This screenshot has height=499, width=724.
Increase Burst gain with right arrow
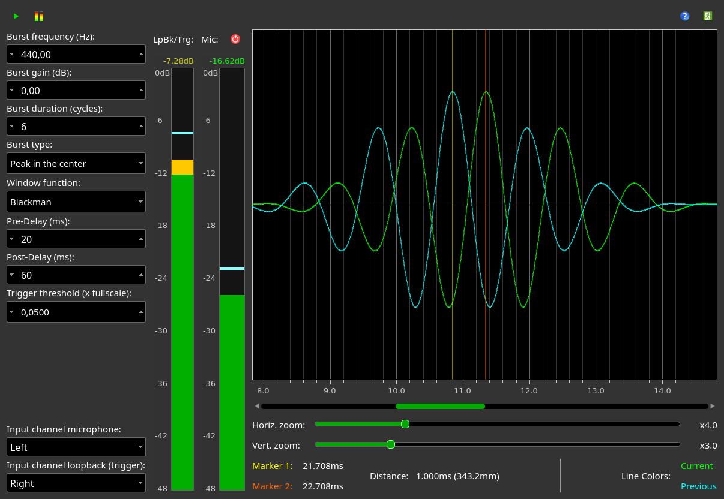pyautogui.click(x=141, y=91)
